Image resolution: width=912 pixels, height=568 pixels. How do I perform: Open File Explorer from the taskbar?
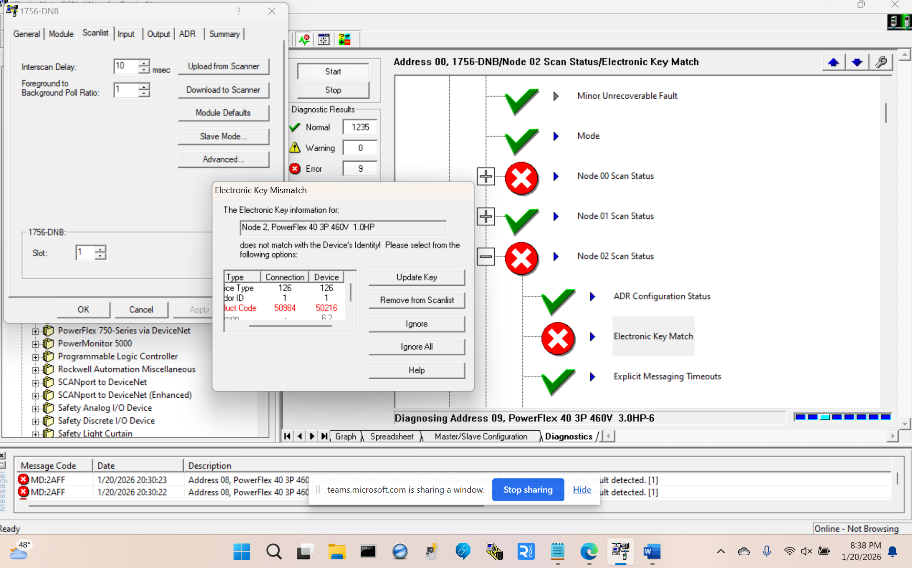pos(337,552)
